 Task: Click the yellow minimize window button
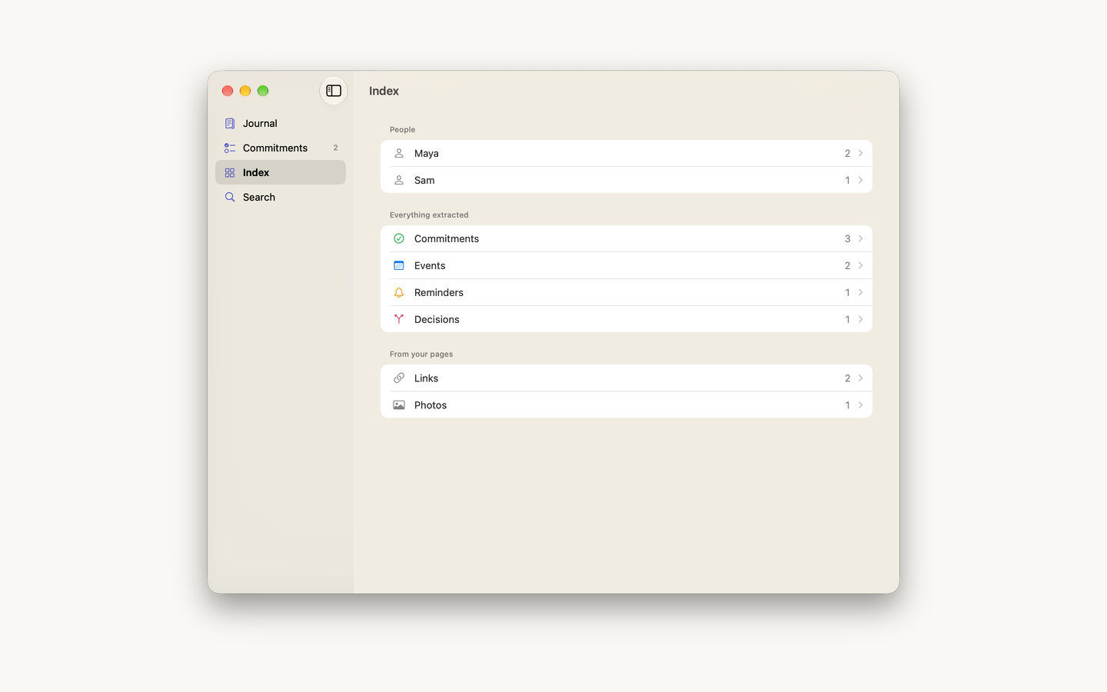245,91
